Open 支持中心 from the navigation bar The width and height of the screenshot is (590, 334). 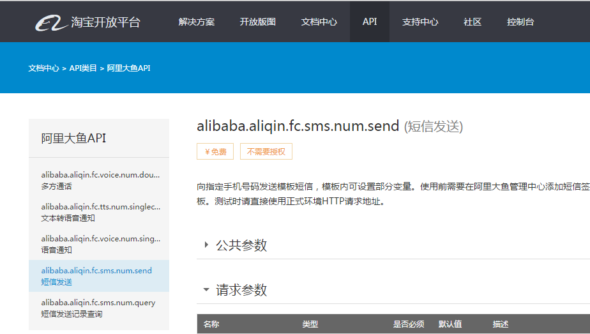pyautogui.click(x=420, y=22)
